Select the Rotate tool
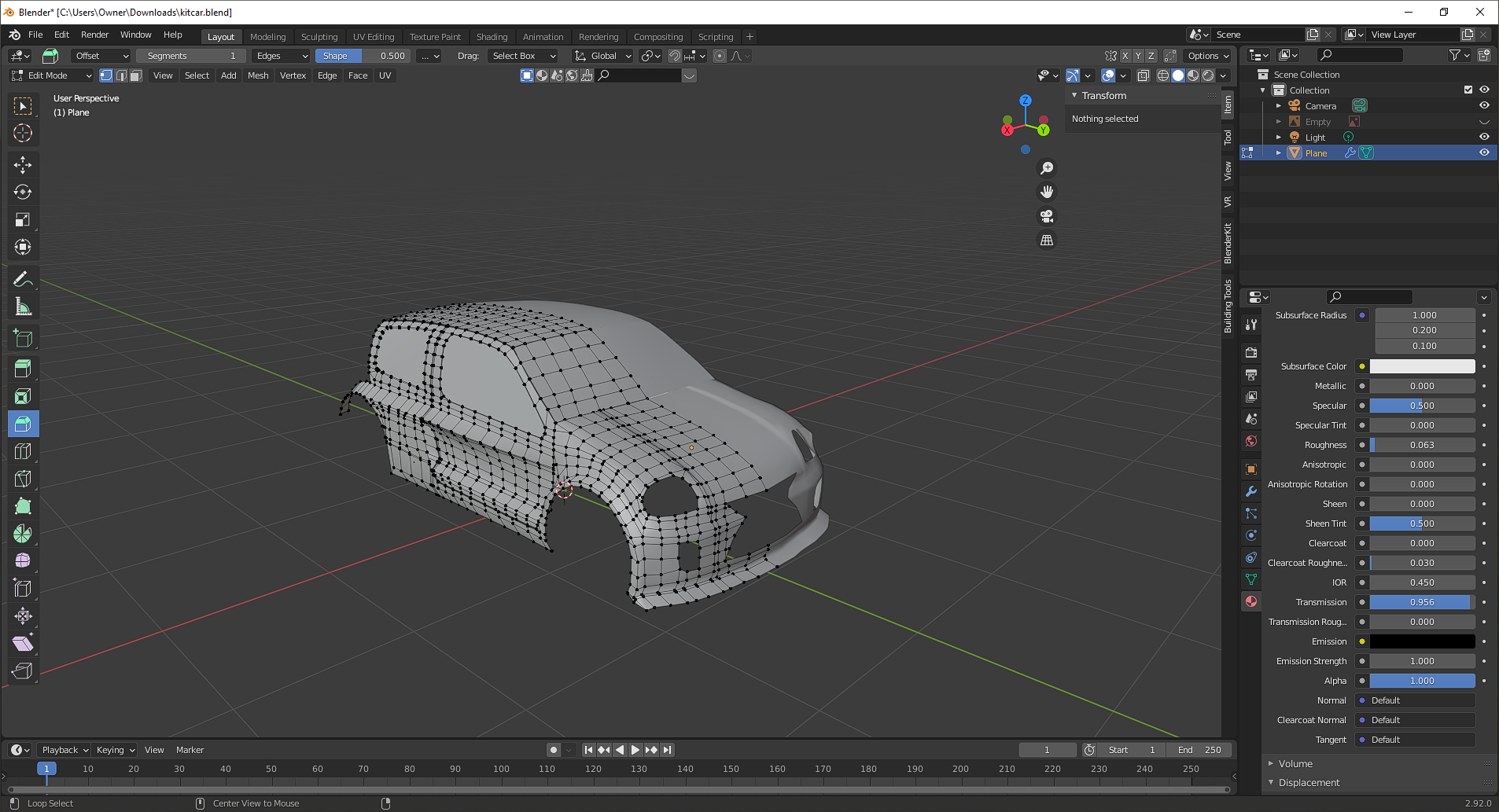This screenshot has height=812, width=1499. [x=23, y=192]
